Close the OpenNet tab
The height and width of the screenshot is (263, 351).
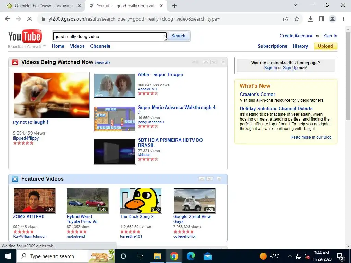pyautogui.click(x=79, y=6)
